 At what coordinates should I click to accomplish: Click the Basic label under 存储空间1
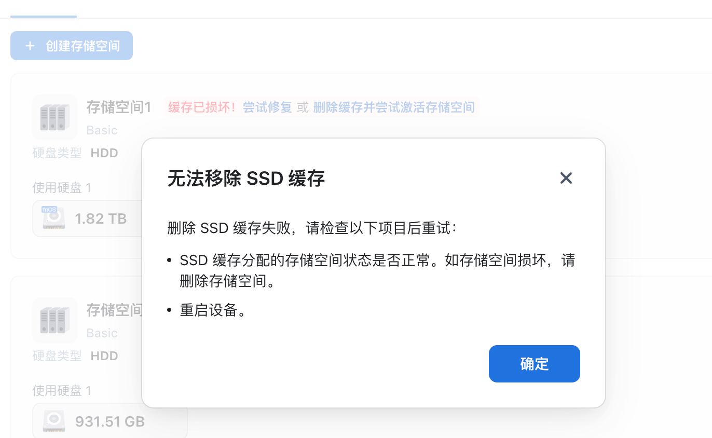point(102,130)
